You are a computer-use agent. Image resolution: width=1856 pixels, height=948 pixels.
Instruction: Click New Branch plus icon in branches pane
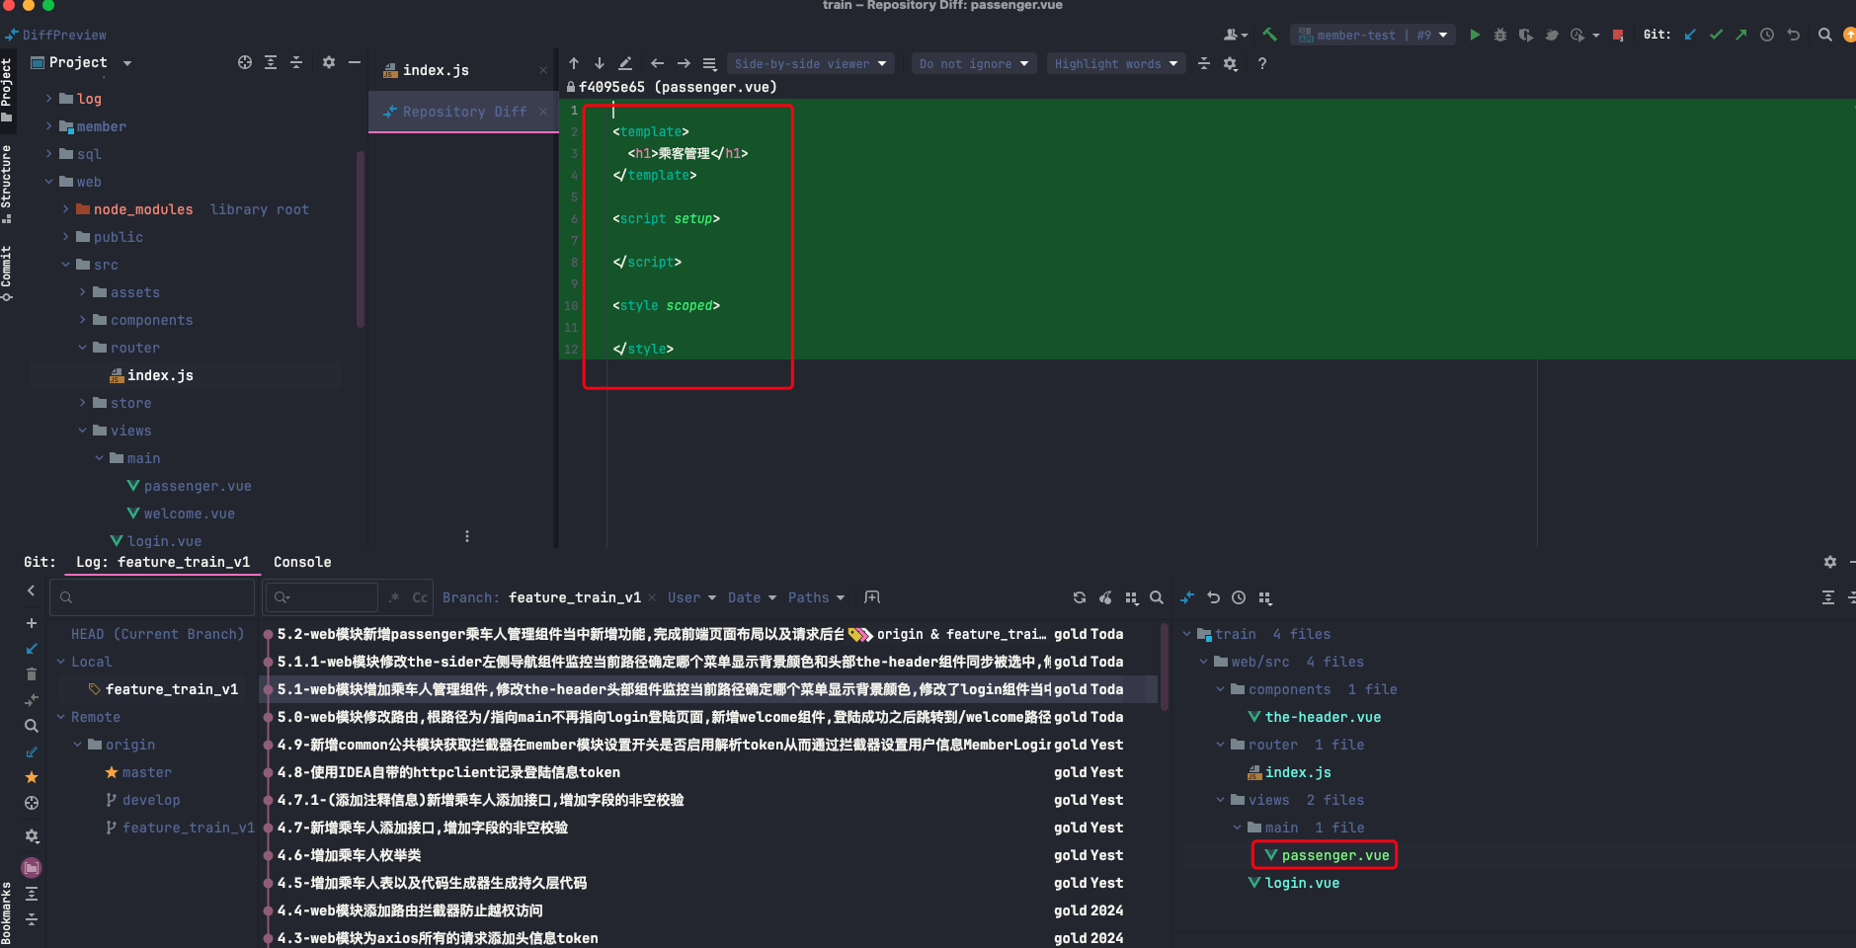[x=32, y=623]
